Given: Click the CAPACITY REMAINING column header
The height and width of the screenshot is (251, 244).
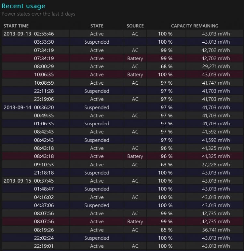Looking at the screenshot, I should (195, 26).
